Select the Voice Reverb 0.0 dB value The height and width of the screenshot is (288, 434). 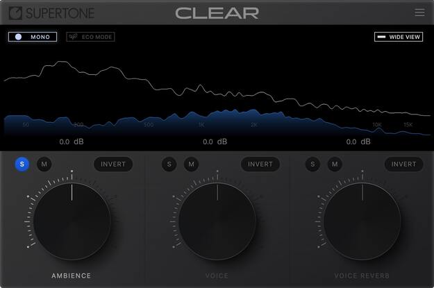pos(358,142)
